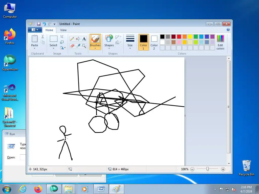Select Color 2 button
The height and width of the screenshot is (194, 259).
[154, 42]
